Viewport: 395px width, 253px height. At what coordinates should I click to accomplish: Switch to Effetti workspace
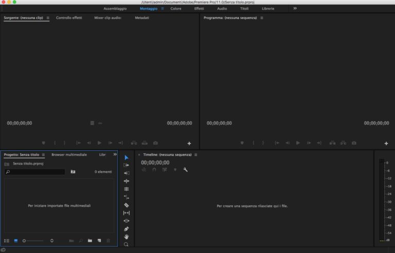pos(199,9)
